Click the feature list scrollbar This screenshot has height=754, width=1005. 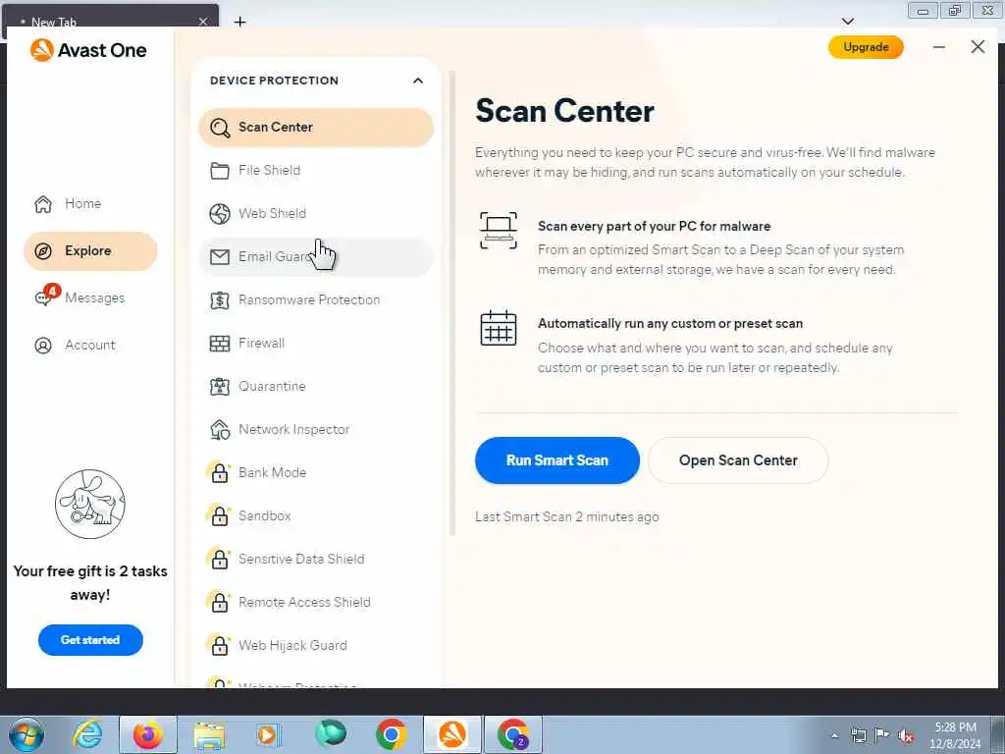point(452,303)
